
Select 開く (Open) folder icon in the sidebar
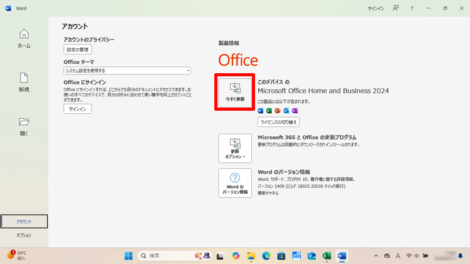pos(24,126)
